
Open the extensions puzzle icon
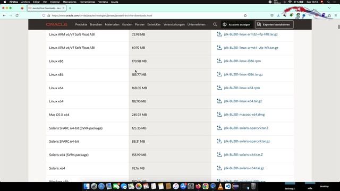[x=329, y=15]
